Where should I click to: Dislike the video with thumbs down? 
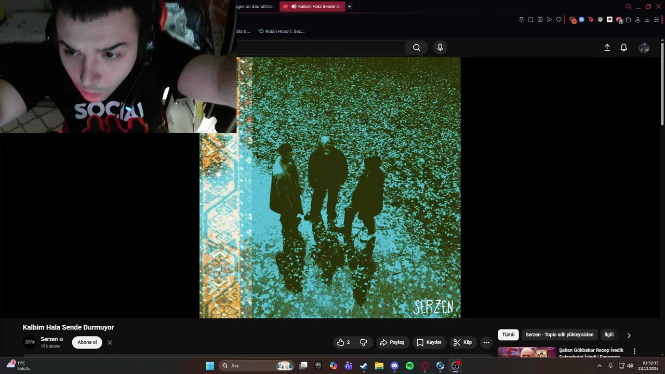click(x=363, y=342)
